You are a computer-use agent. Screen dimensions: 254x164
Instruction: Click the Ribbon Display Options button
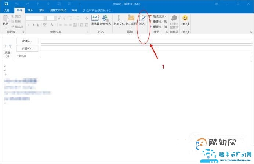[x=217, y=4]
